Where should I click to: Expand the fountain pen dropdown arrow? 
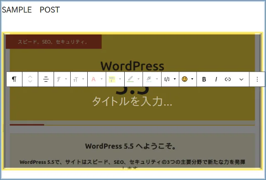point(157,79)
